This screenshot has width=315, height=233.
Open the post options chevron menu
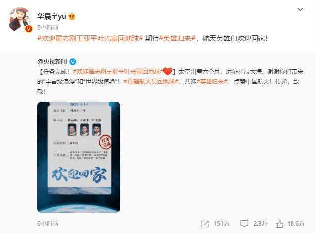[300, 9]
